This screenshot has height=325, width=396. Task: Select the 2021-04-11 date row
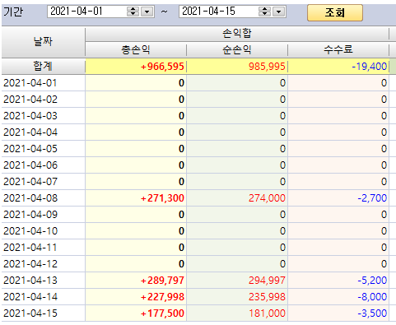(43, 248)
